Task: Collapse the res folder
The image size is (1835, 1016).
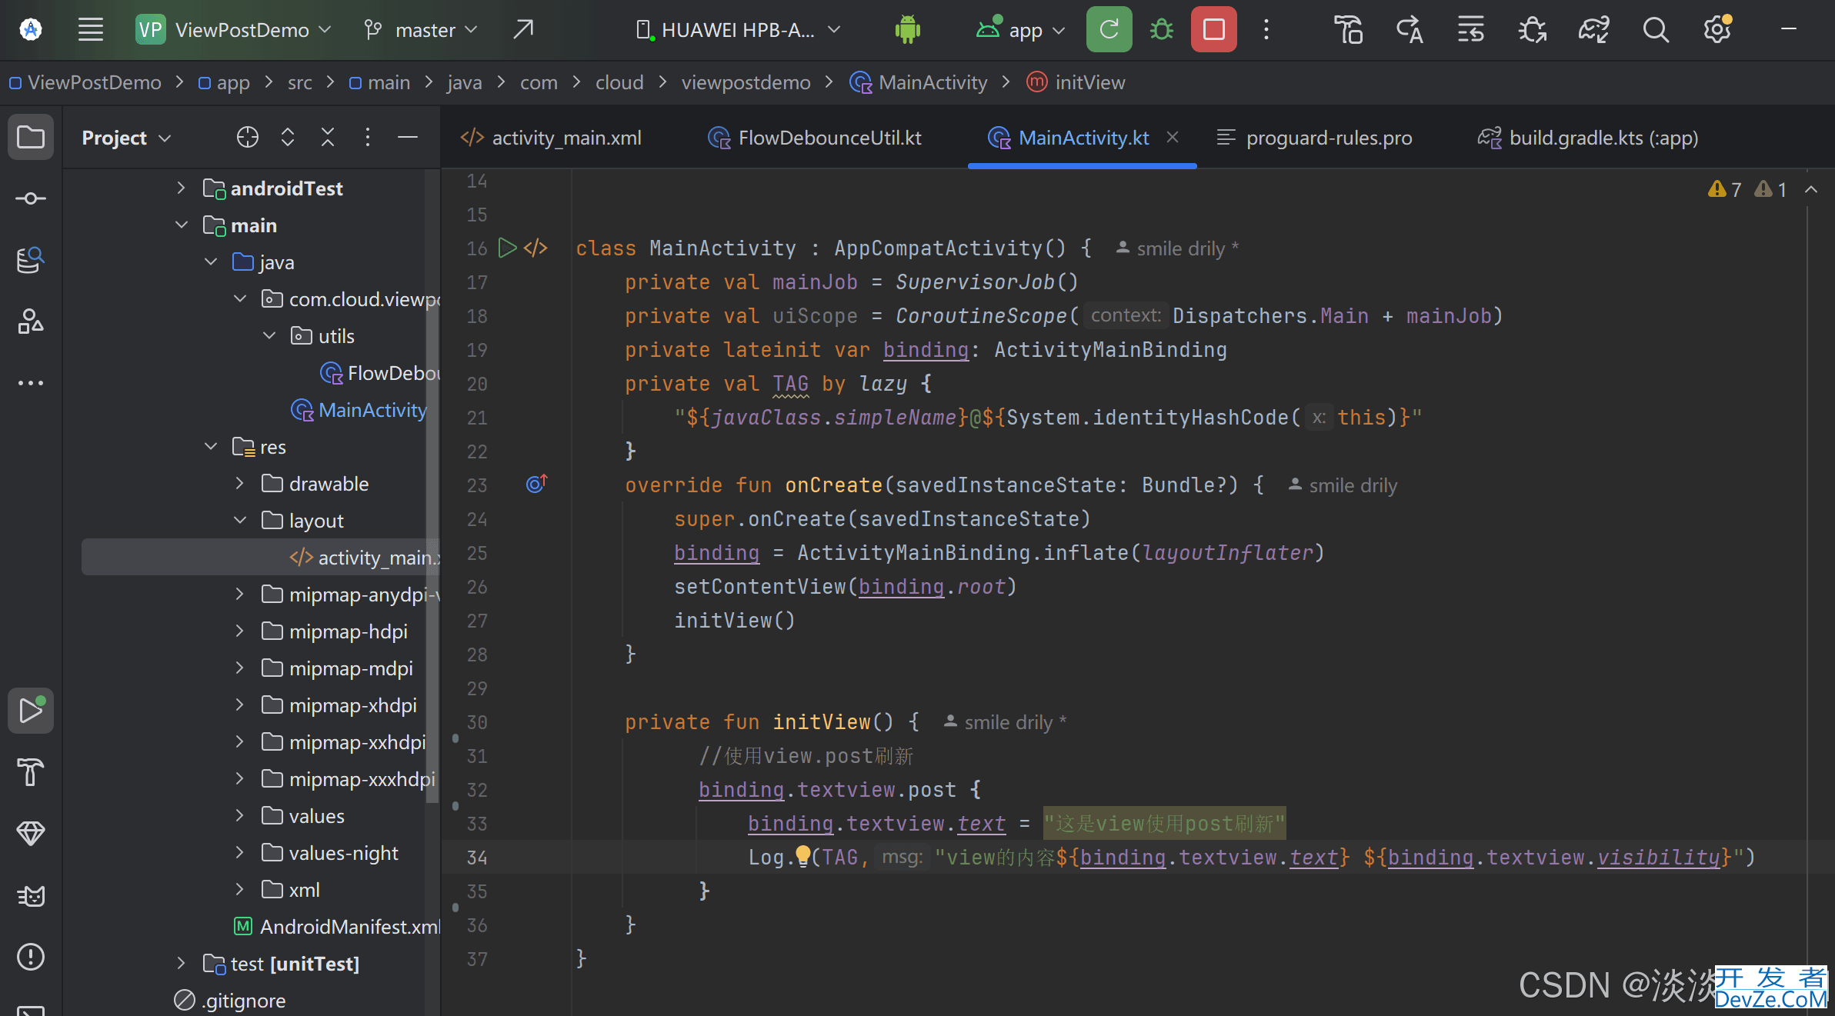Action: tap(211, 446)
